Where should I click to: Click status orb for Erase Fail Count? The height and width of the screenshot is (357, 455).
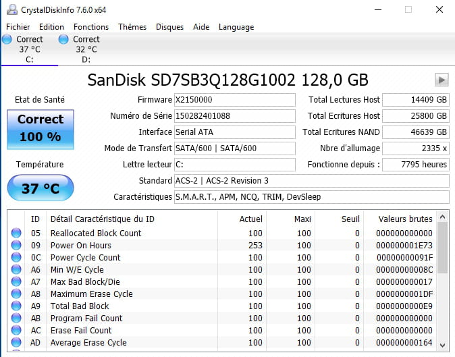click(x=16, y=330)
